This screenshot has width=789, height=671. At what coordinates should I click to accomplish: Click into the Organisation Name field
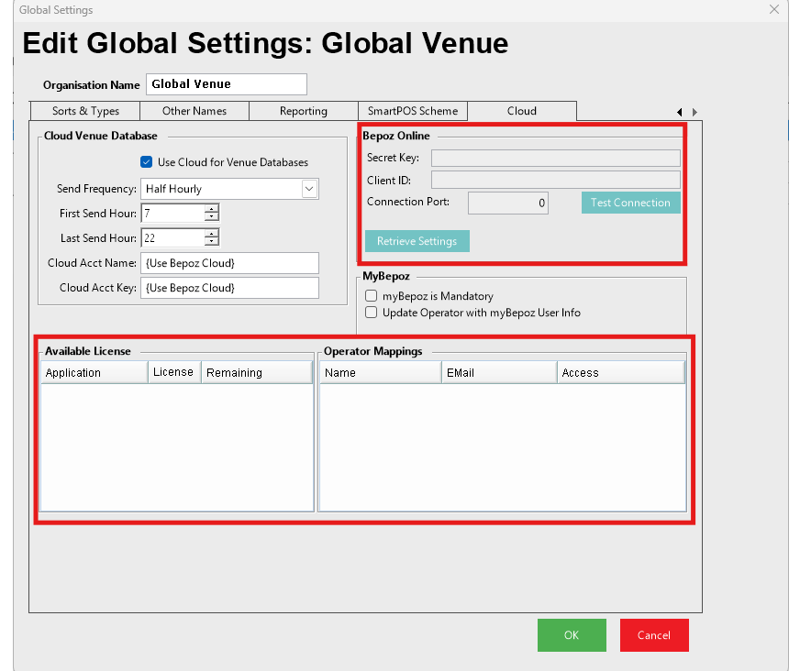(226, 84)
